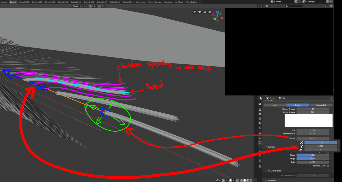The height and width of the screenshot is (182, 342).
Task: Open the Object properties tab
Action: pyautogui.click(x=260, y=133)
